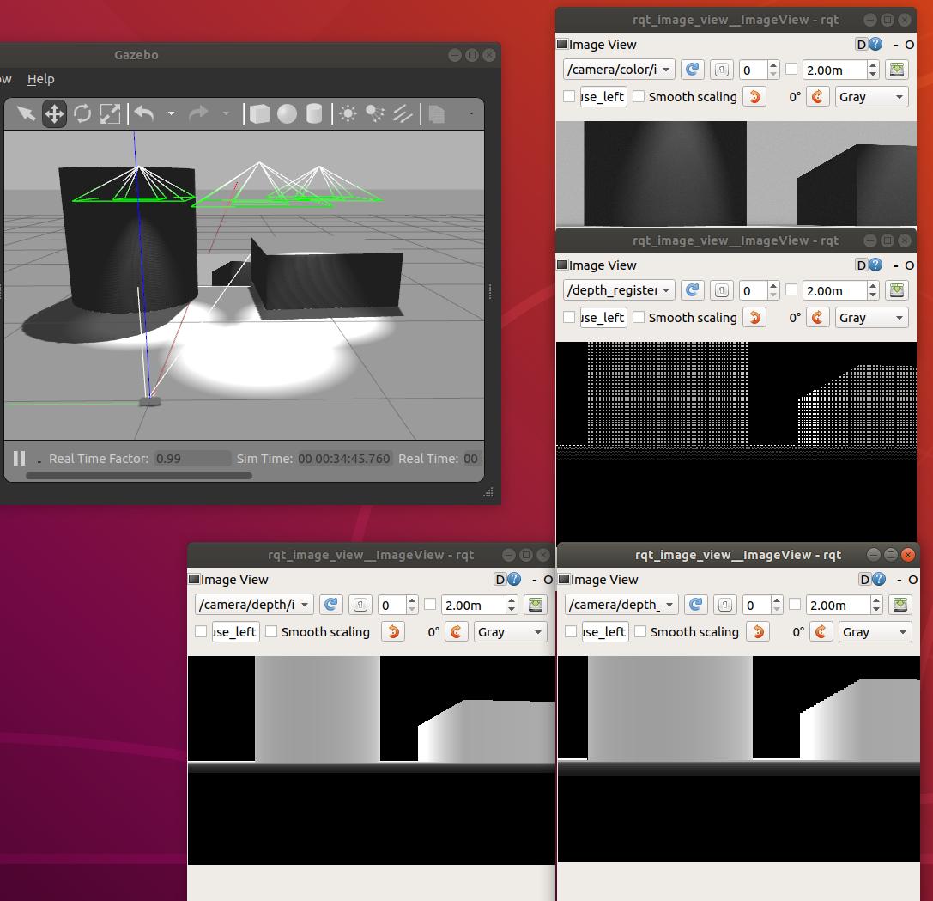Toggle Smooth scaling in depth_registered view
This screenshot has width=933, height=901.
[639, 318]
